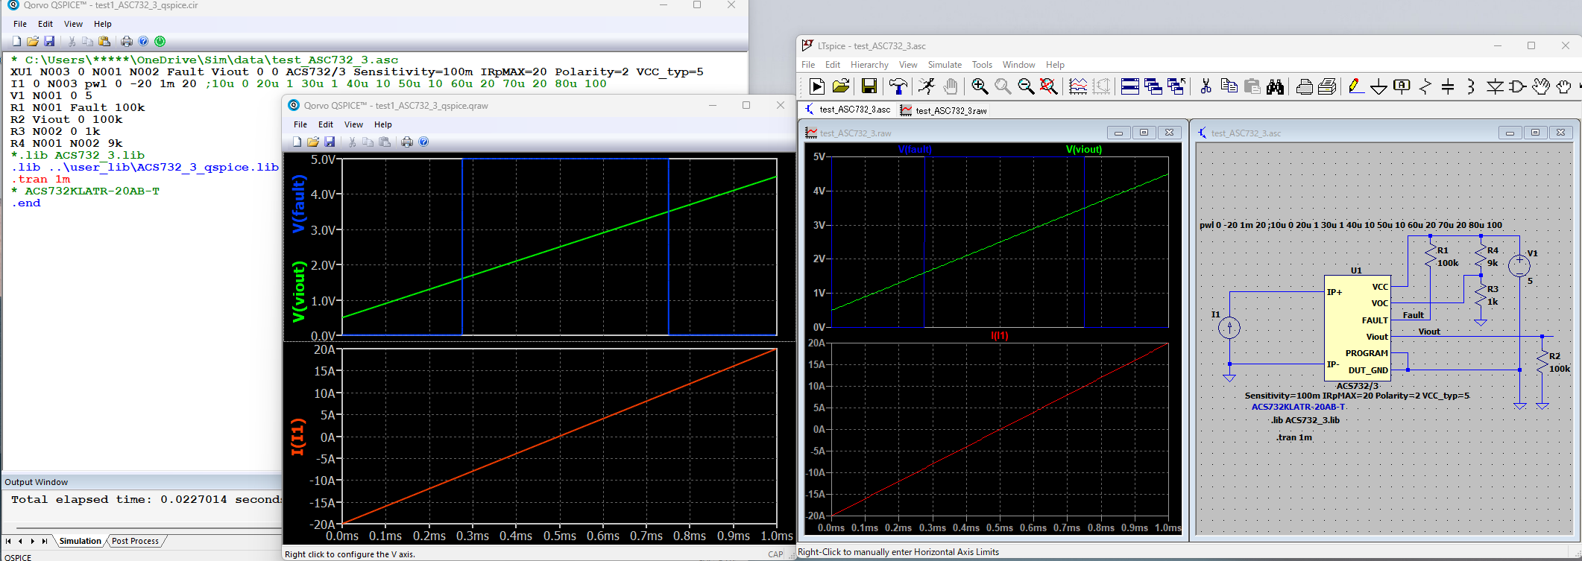
Task: Click Open folder icon in QSPICE netlist toolbar
Action: click(x=33, y=42)
